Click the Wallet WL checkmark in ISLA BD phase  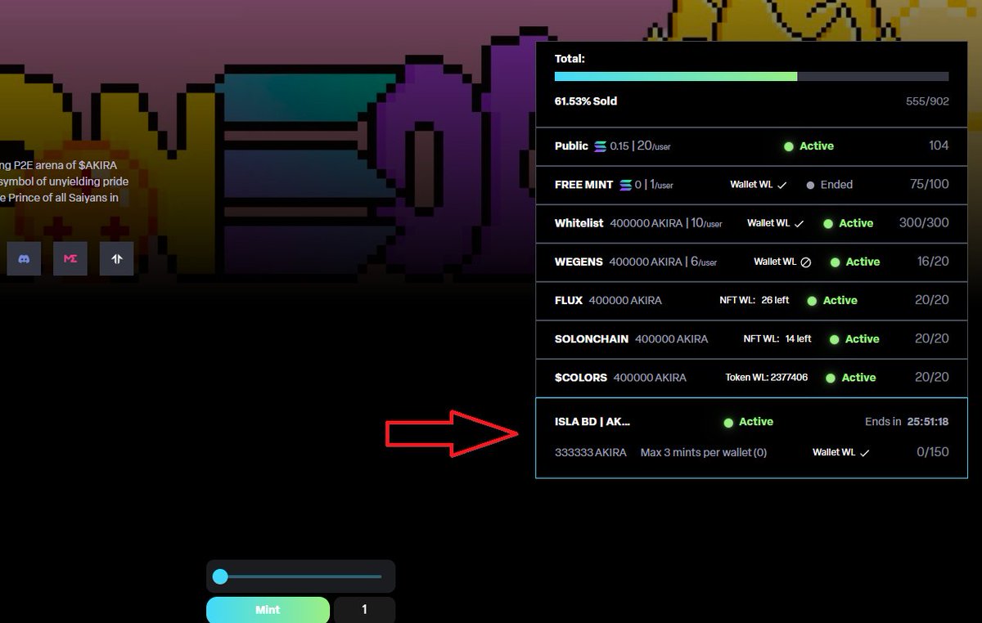point(865,453)
